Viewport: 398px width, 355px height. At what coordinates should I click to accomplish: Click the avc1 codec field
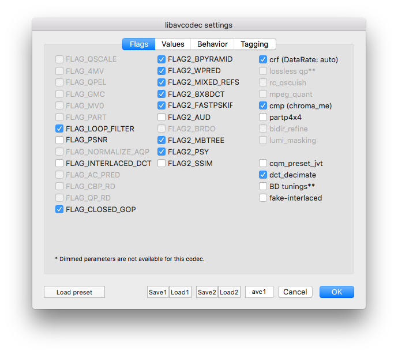click(x=259, y=292)
